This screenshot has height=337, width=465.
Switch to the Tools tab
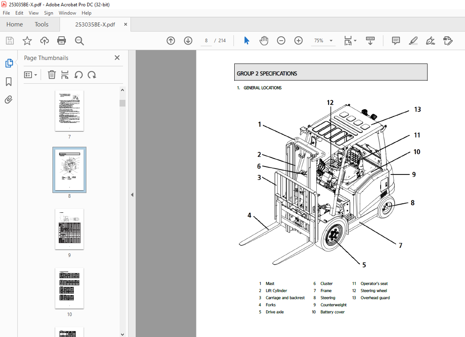41,24
